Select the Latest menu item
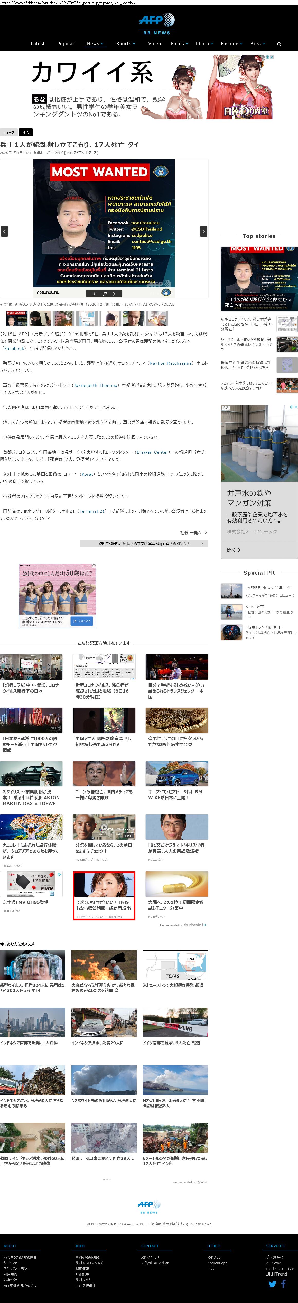This screenshot has height=1303, width=298. 38,44
